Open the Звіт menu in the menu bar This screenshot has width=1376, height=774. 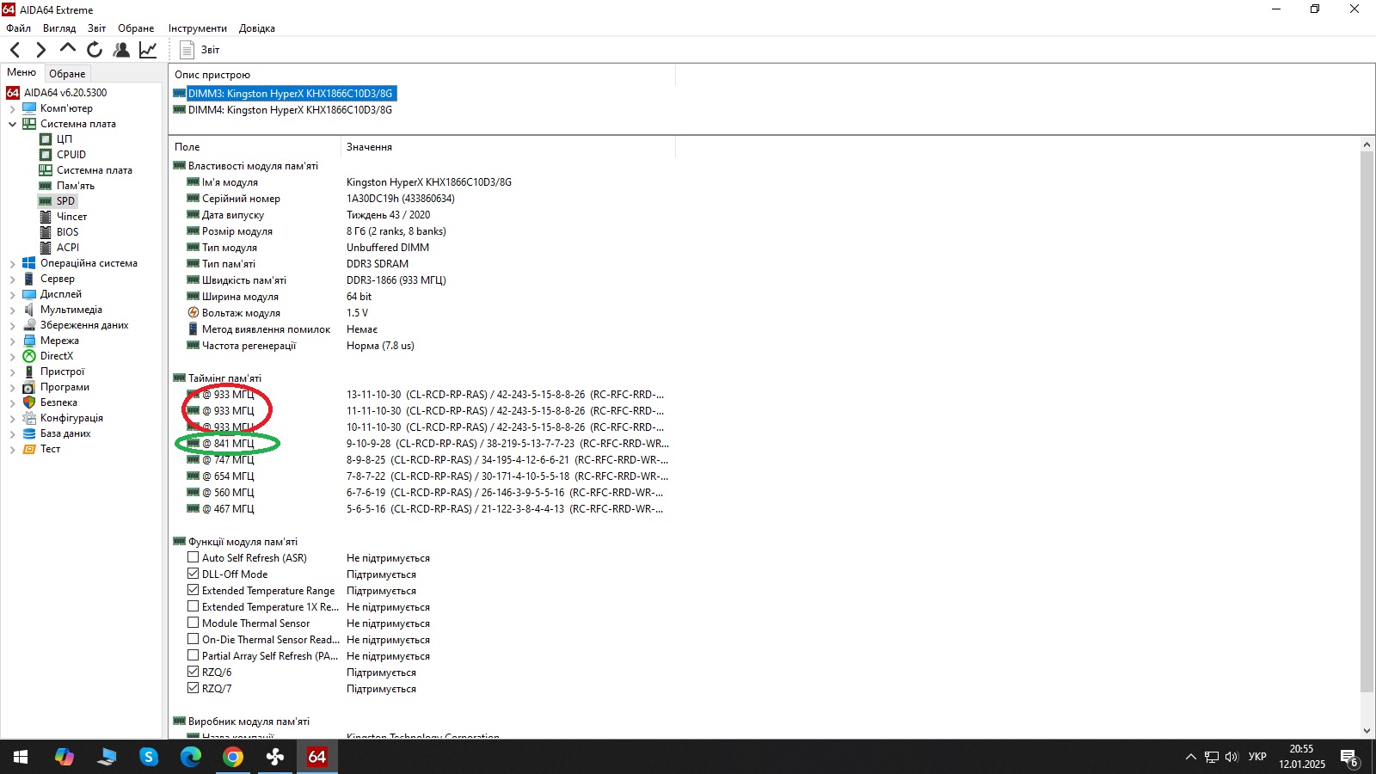tap(97, 28)
